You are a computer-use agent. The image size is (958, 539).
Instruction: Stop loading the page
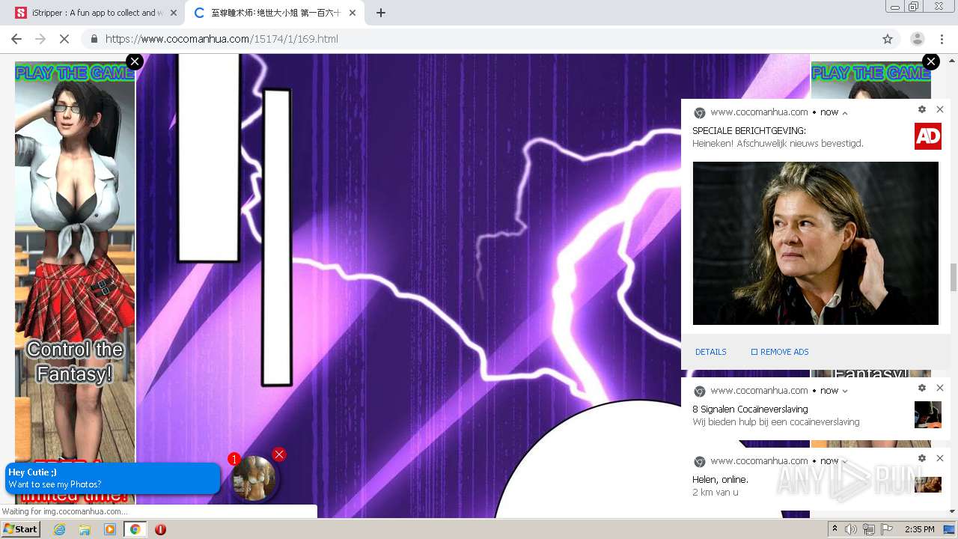pyautogui.click(x=64, y=39)
